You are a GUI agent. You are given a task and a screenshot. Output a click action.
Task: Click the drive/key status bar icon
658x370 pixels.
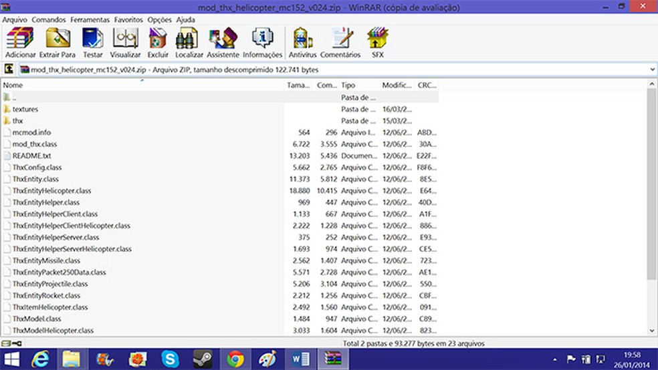coord(11,343)
